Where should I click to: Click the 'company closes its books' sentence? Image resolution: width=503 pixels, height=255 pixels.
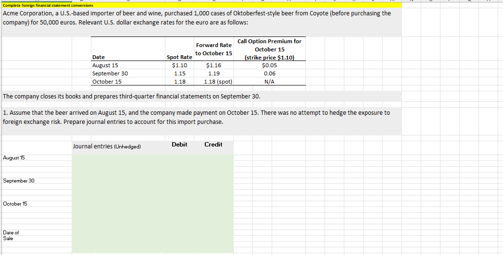point(202,97)
